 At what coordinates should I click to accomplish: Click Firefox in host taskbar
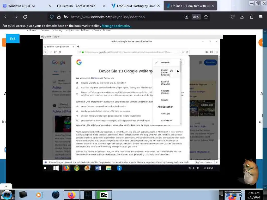71,195
